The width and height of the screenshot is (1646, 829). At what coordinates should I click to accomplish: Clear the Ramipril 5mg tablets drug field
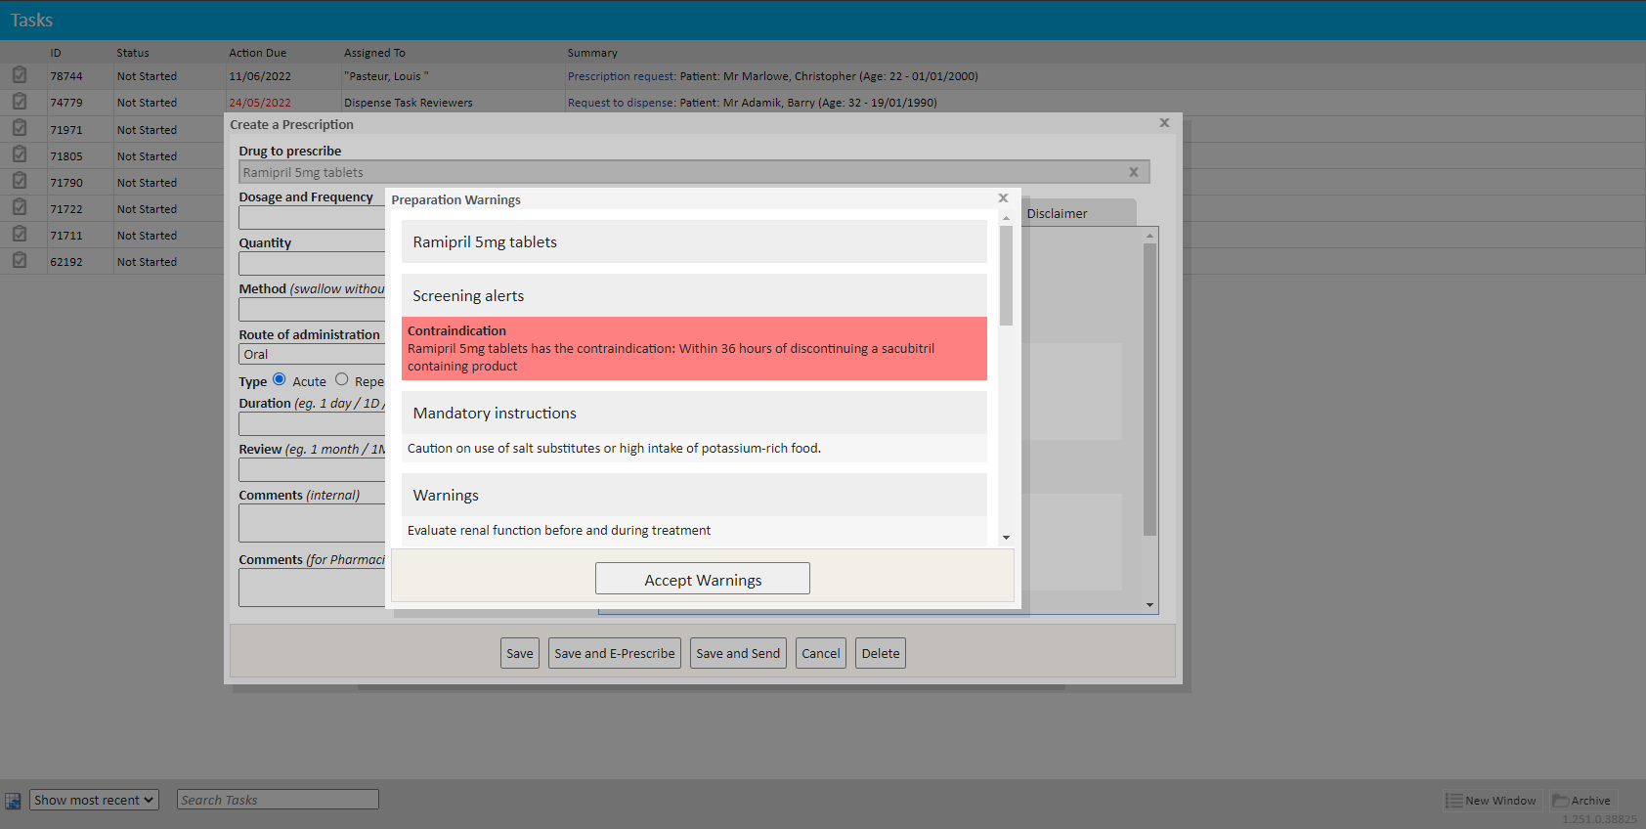tap(1134, 172)
